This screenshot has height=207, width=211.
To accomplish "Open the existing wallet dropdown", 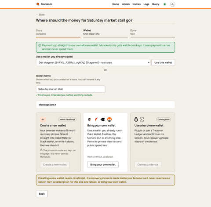I will click(93, 63).
